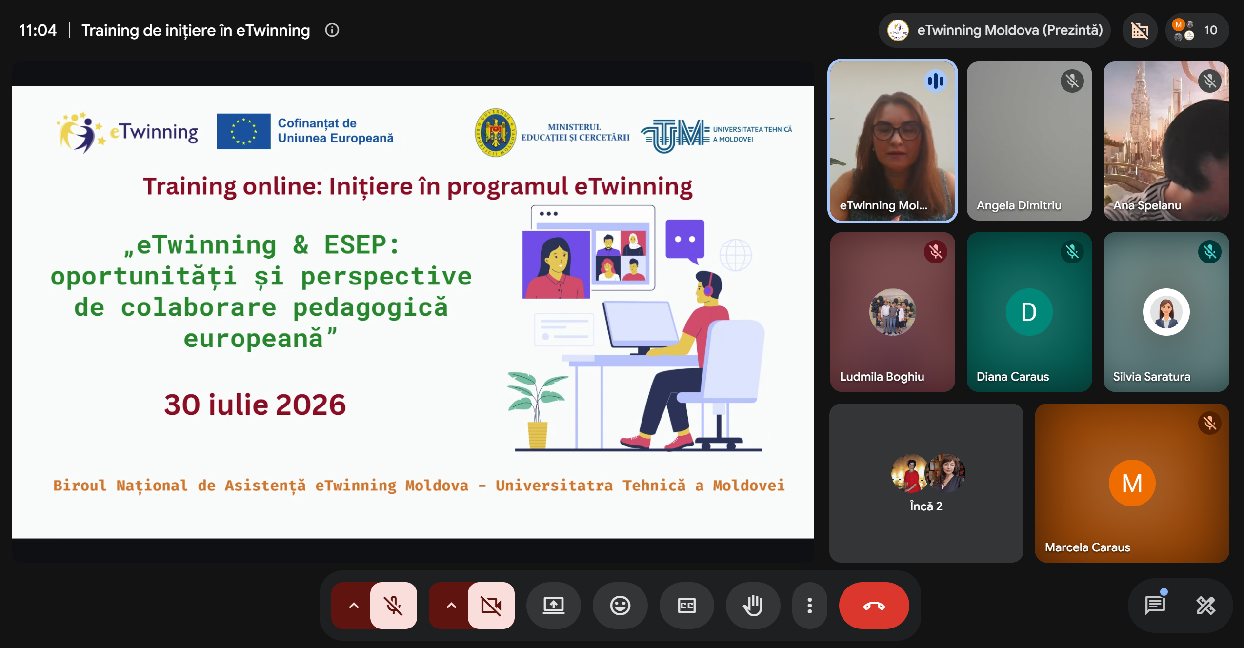
Task: Click slide date text 30 iulie 2026
Action: click(255, 405)
